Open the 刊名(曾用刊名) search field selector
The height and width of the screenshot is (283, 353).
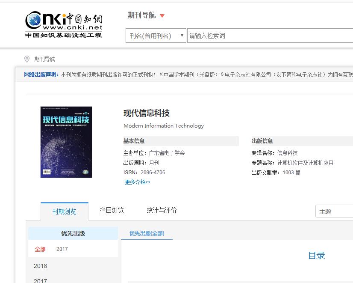tap(156, 36)
